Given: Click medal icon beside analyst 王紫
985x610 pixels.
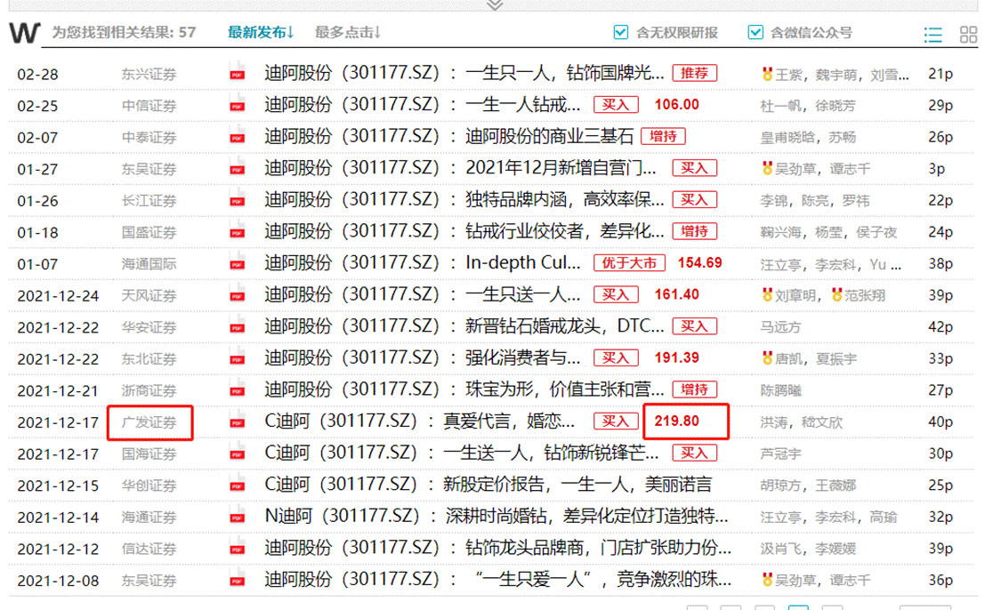Looking at the screenshot, I should [767, 74].
